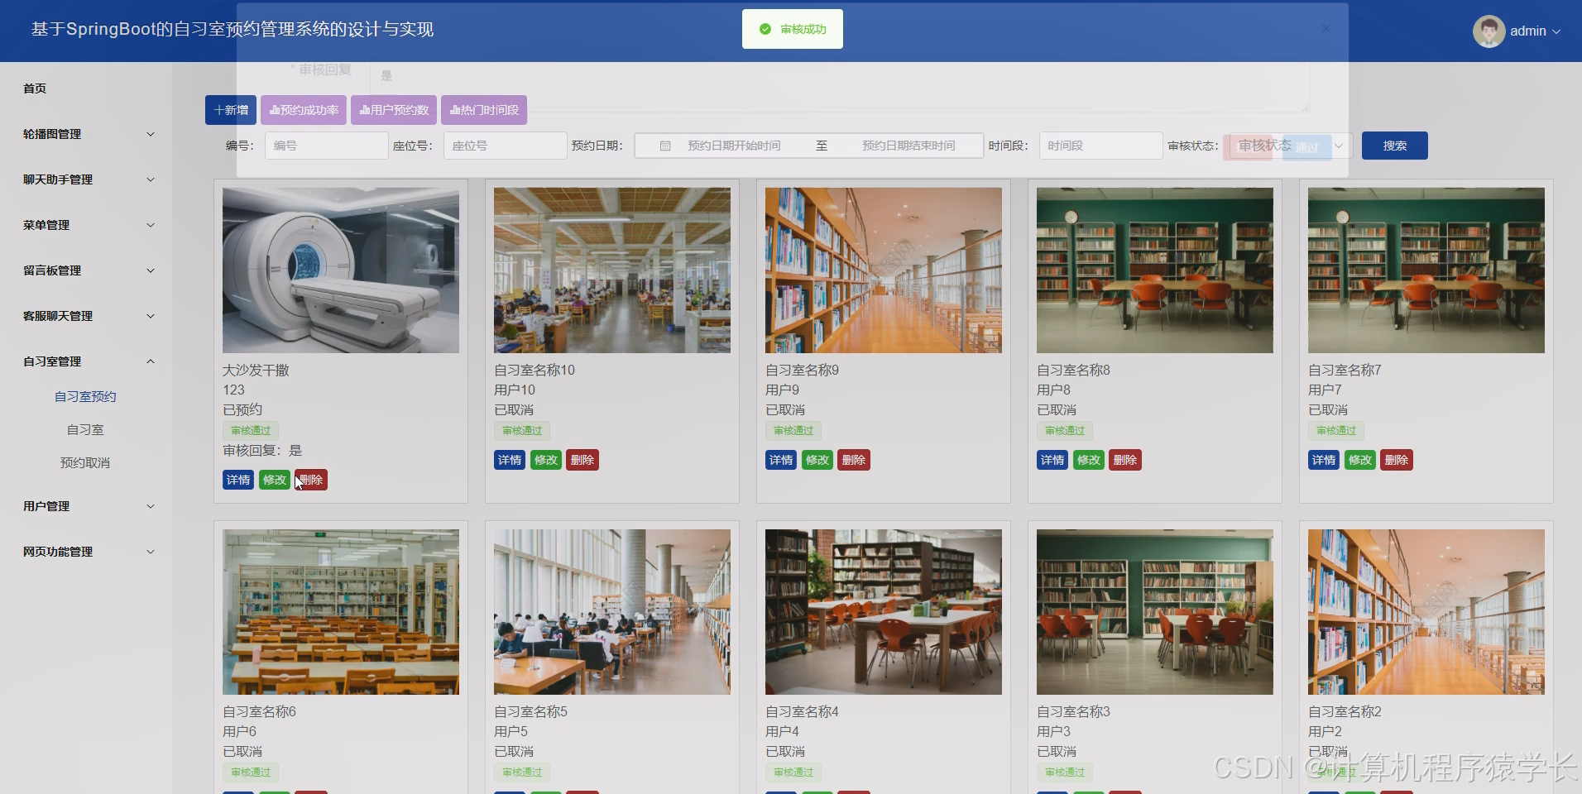Image resolution: width=1582 pixels, height=794 pixels.
Task: Click the 审核成功 success notification
Action: click(x=793, y=29)
